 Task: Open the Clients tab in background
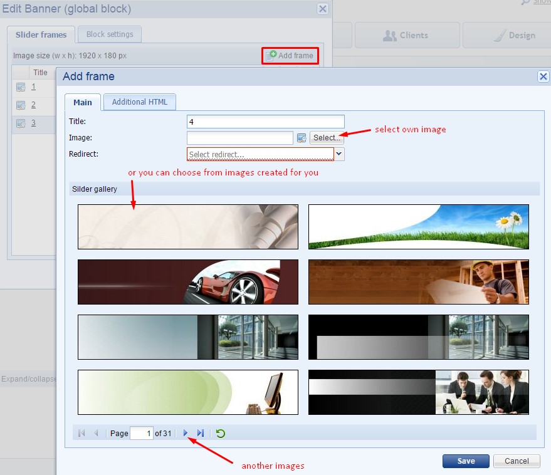tap(407, 35)
